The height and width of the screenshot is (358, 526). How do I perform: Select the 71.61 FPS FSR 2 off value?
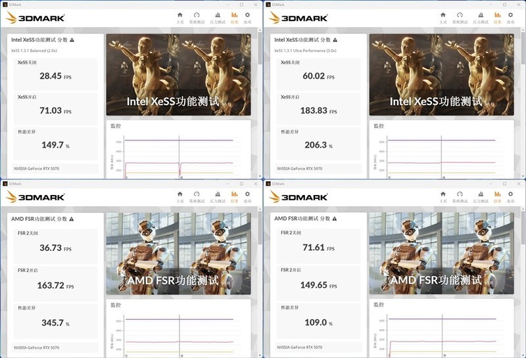point(318,248)
